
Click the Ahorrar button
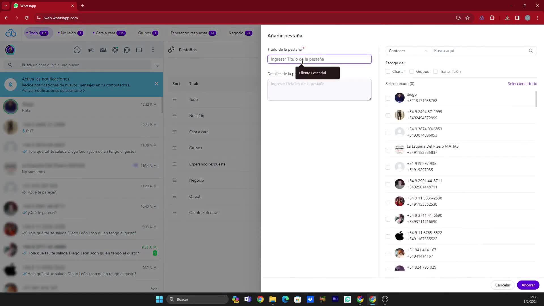pyautogui.click(x=528, y=285)
